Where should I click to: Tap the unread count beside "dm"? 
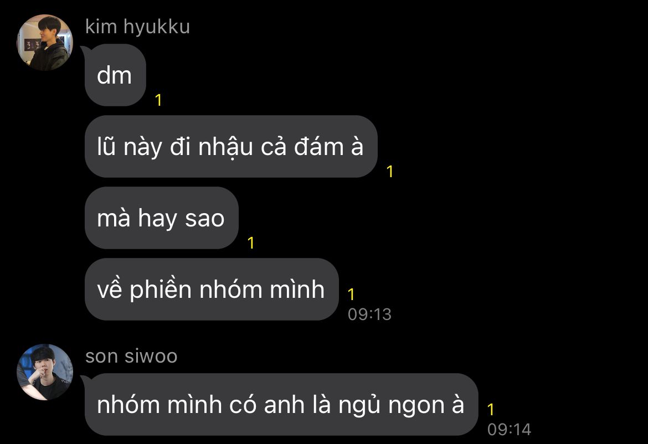[158, 100]
